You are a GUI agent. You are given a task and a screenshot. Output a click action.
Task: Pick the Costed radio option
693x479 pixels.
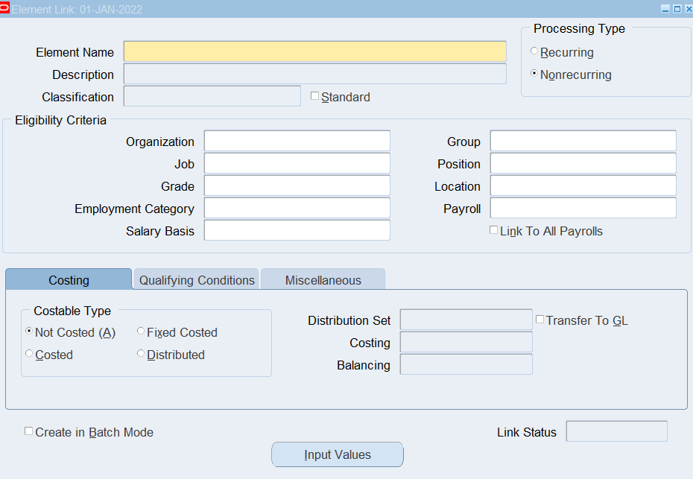pyautogui.click(x=29, y=354)
